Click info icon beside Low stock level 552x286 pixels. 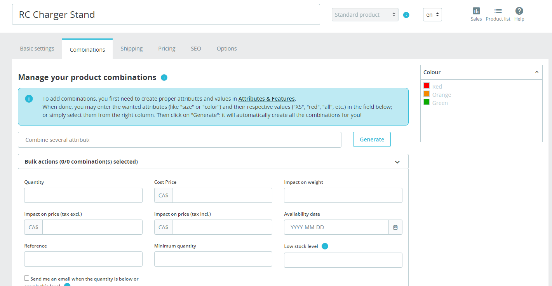(x=325, y=246)
